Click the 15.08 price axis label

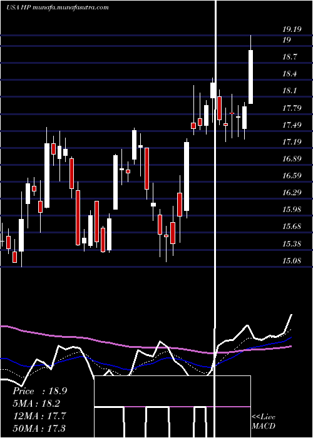click(x=292, y=261)
